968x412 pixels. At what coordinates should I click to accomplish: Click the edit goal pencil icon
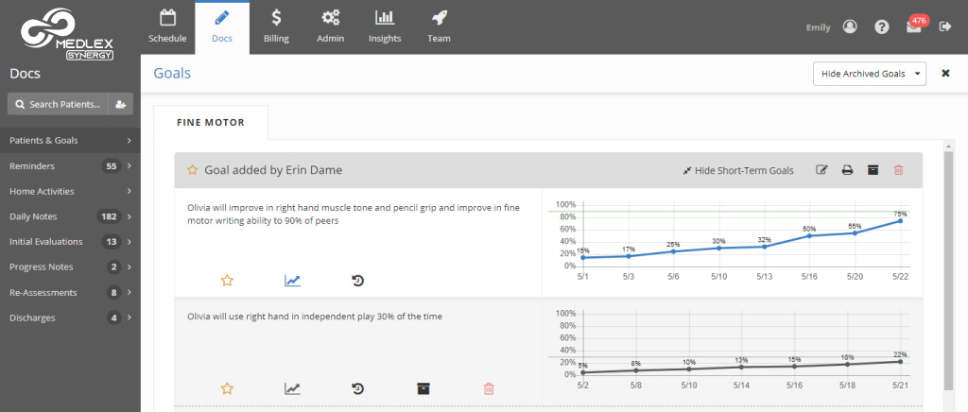821,170
